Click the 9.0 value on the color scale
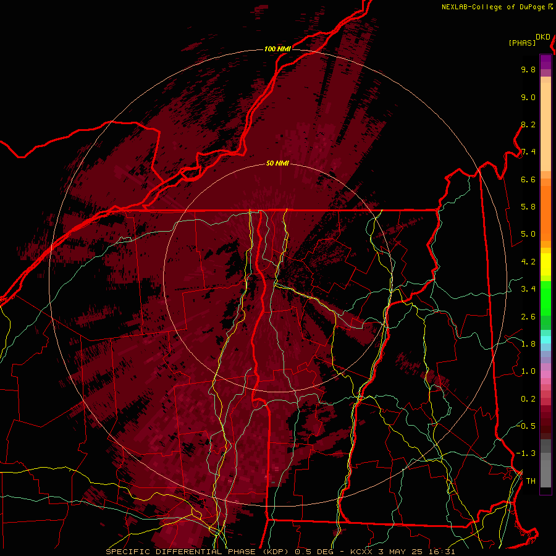 (x=528, y=97)
